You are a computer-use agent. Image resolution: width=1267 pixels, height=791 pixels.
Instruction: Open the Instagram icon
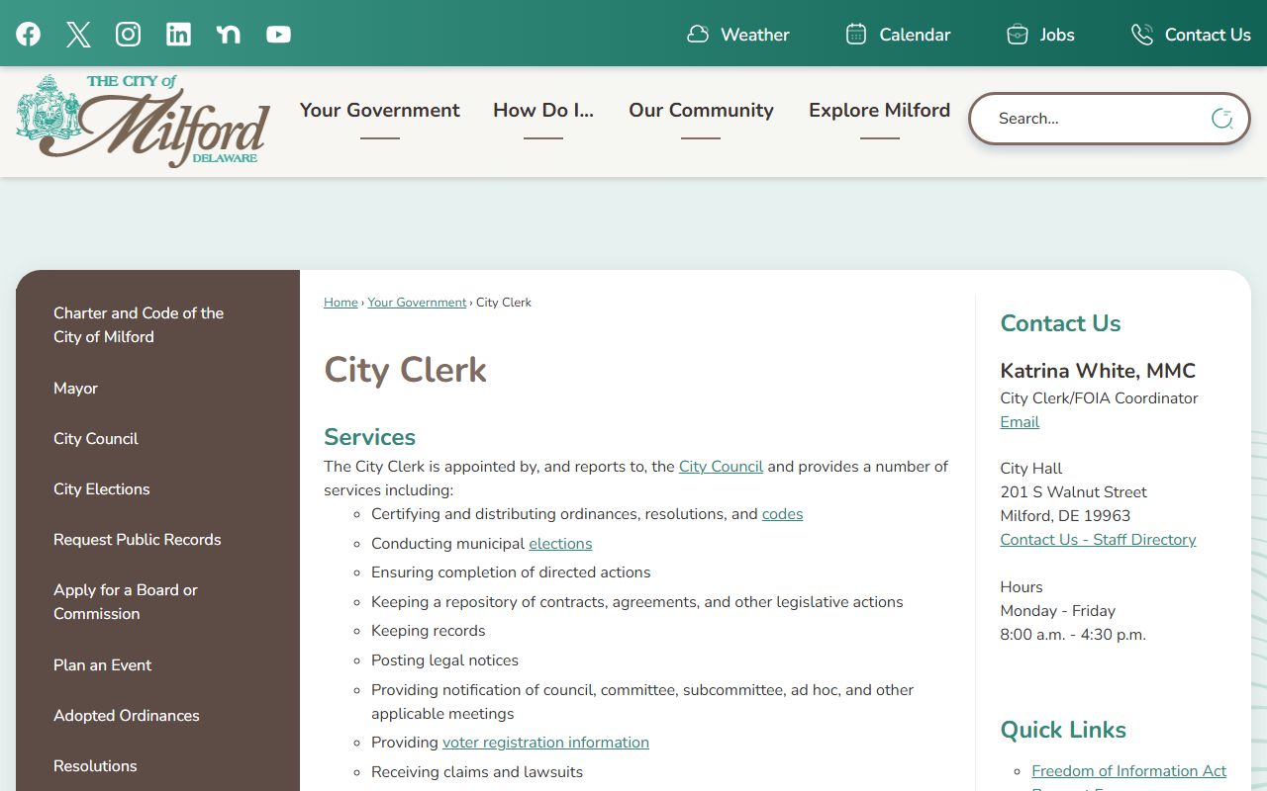pyautogui.click(x=128, y=35)
